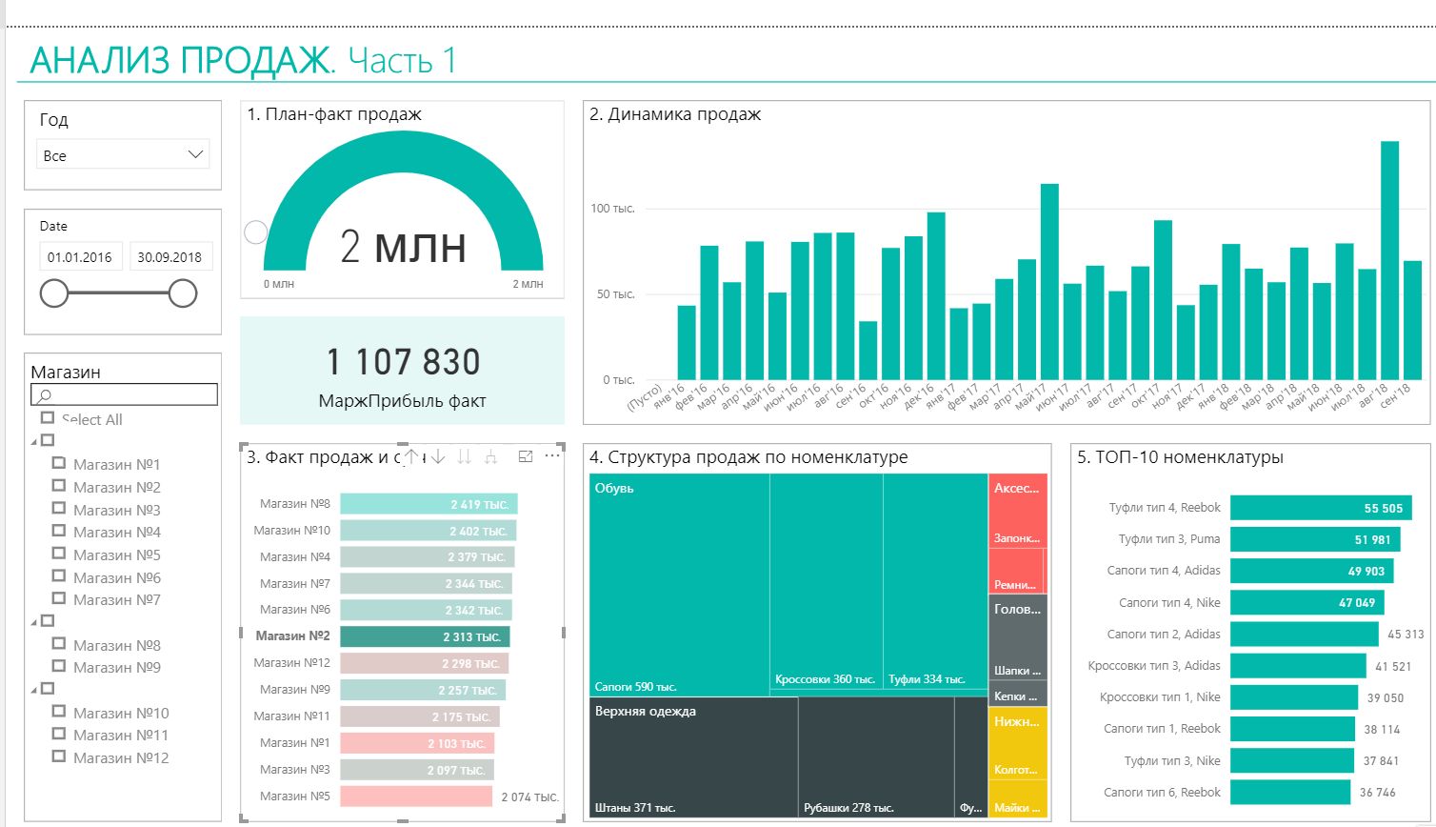Click the Сапоги тип 6, Reebok bar

[x=1290, y=792]
